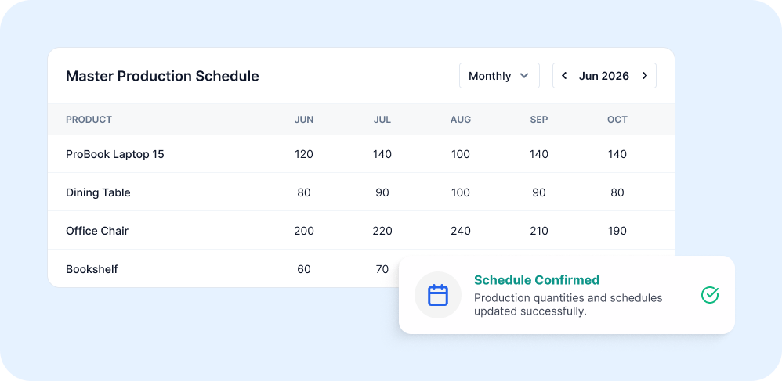Screen dimensions: 782x381
Task: Advance to next month with right chevron
Action: 644,76
